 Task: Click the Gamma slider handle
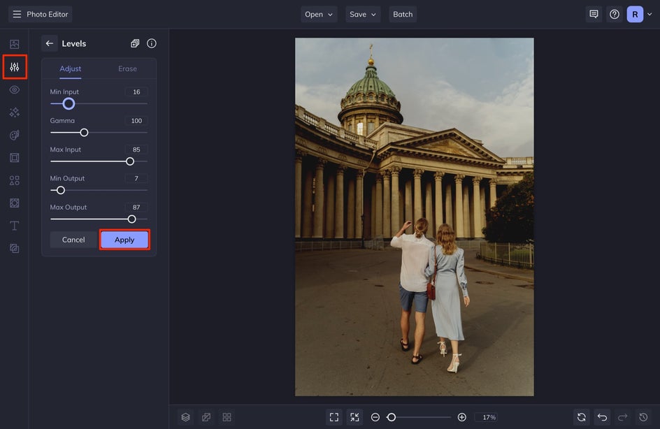[x=84, y=132]
